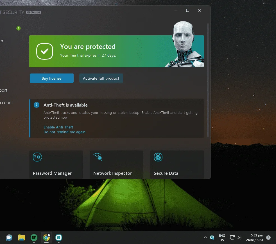Viewport: 276px width, 244px height.
Task: Open the volume speaker tray icon
Action: pyautogui.click(x=239, y=238)
